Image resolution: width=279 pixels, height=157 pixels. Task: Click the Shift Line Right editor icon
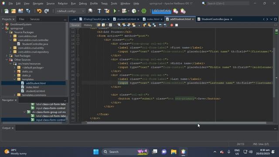pos(165,25)
